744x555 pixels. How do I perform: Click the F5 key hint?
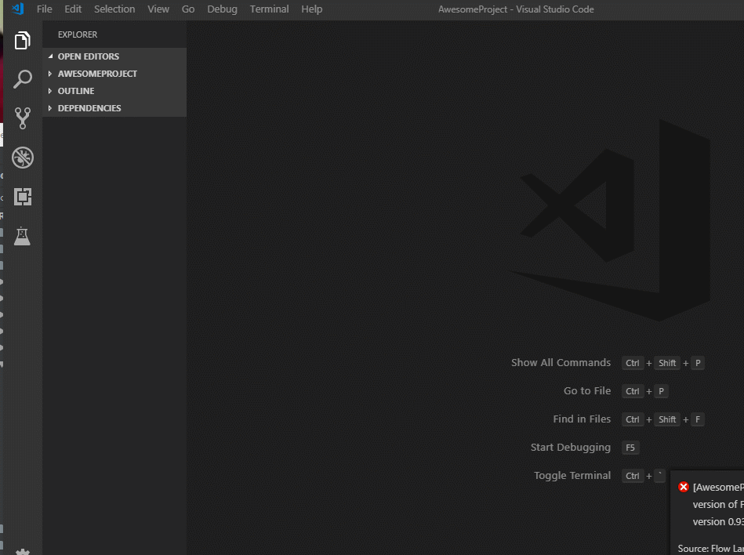(630, 448)
